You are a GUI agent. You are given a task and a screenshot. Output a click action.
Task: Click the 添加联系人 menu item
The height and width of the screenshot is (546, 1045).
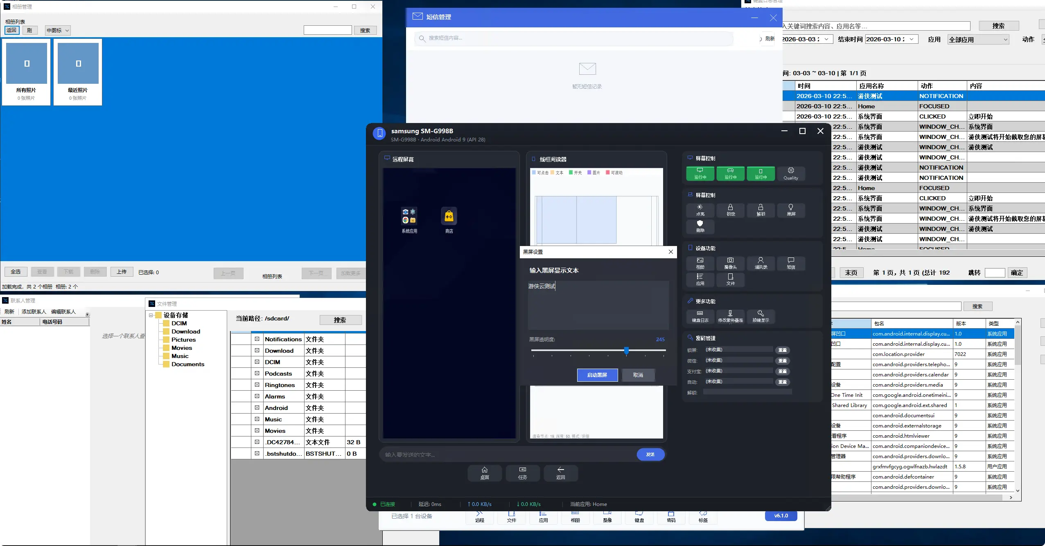pos(34,311)
